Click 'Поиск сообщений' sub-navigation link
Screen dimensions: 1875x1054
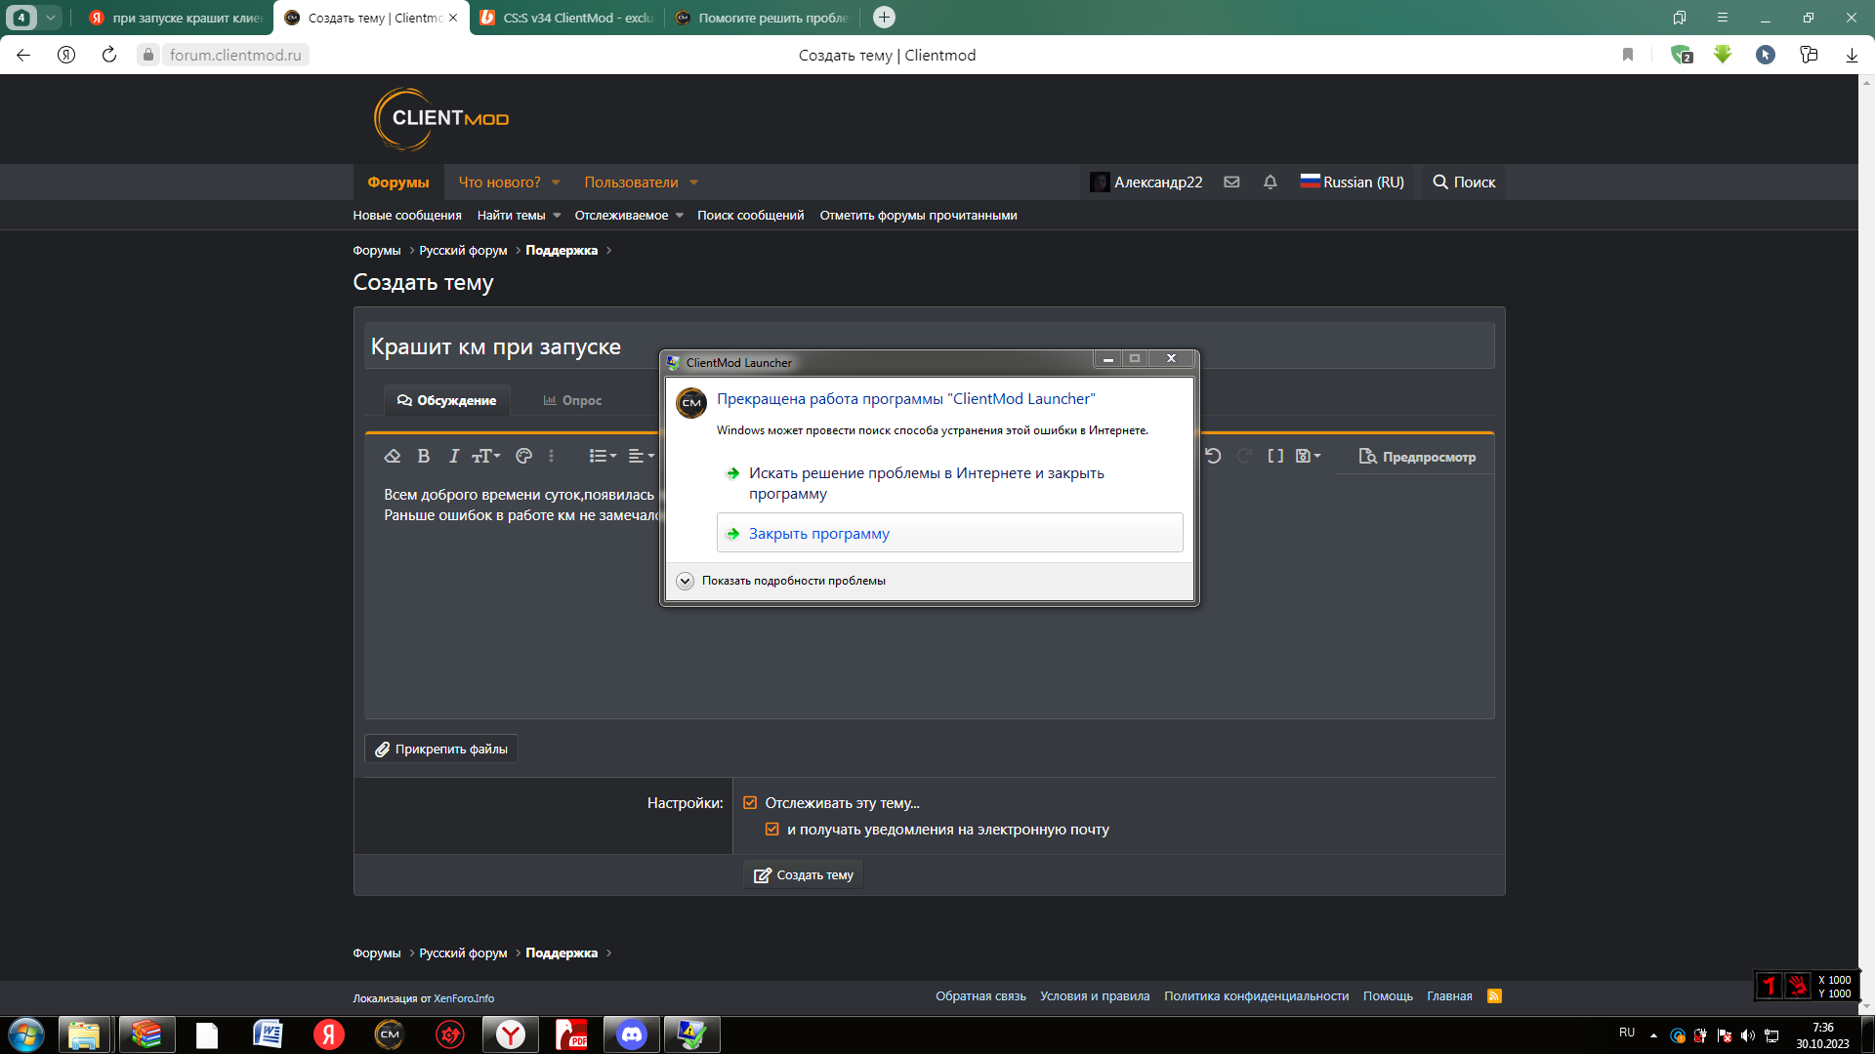tap(750, 216)
